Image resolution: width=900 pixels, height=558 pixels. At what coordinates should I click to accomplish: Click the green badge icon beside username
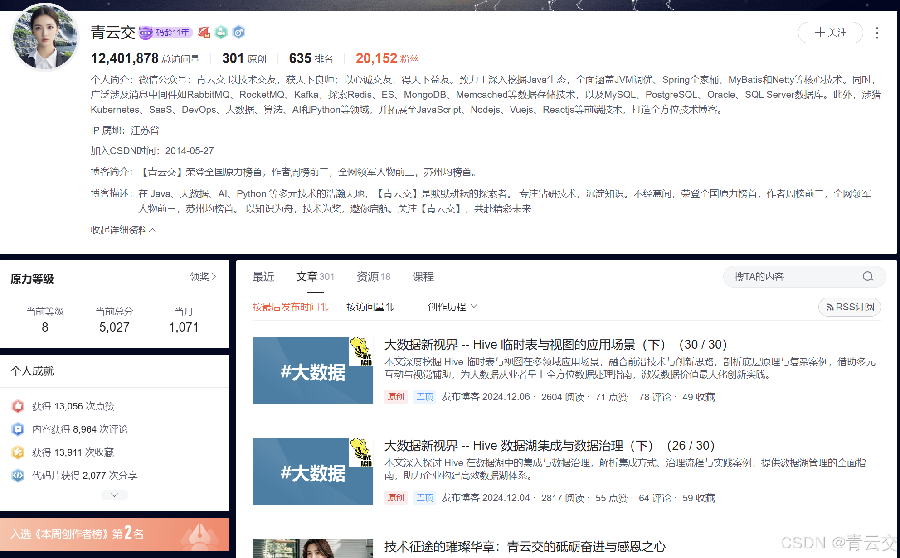221,32
